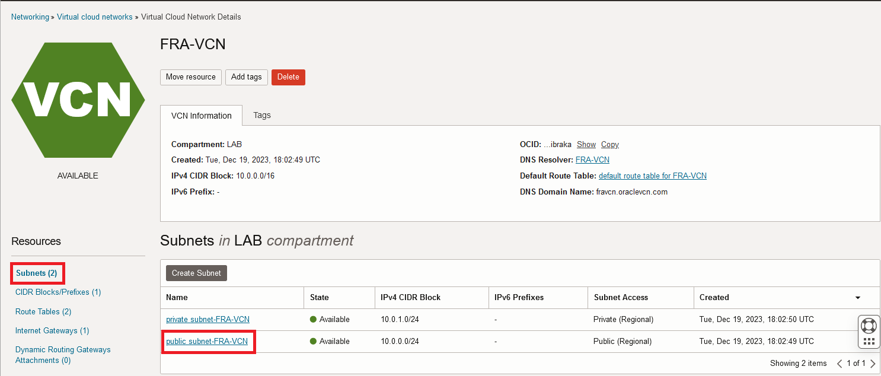The image size is (881, 376).
Task: Show the full OCID value
Action: 586,145
